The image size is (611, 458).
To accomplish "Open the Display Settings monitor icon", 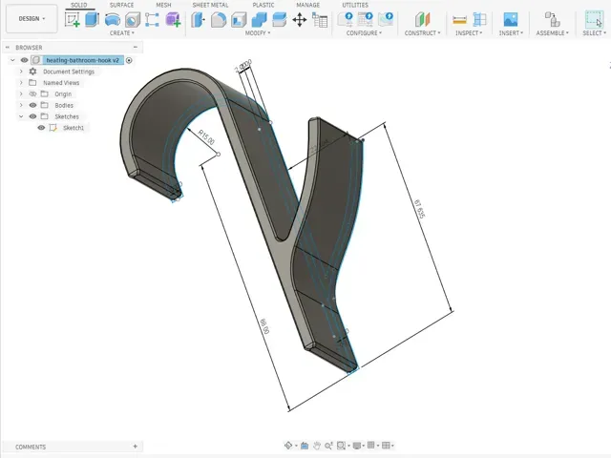I will pos(356,446).
